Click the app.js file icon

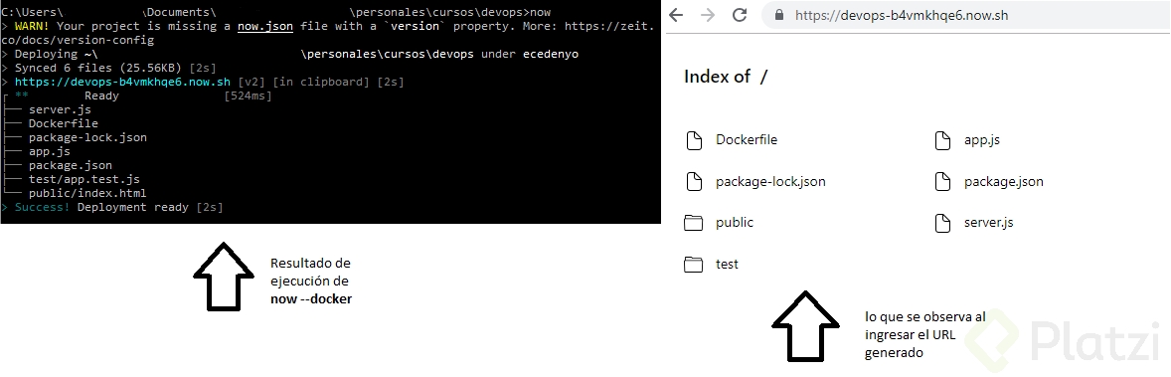click(x=942, y=140)
